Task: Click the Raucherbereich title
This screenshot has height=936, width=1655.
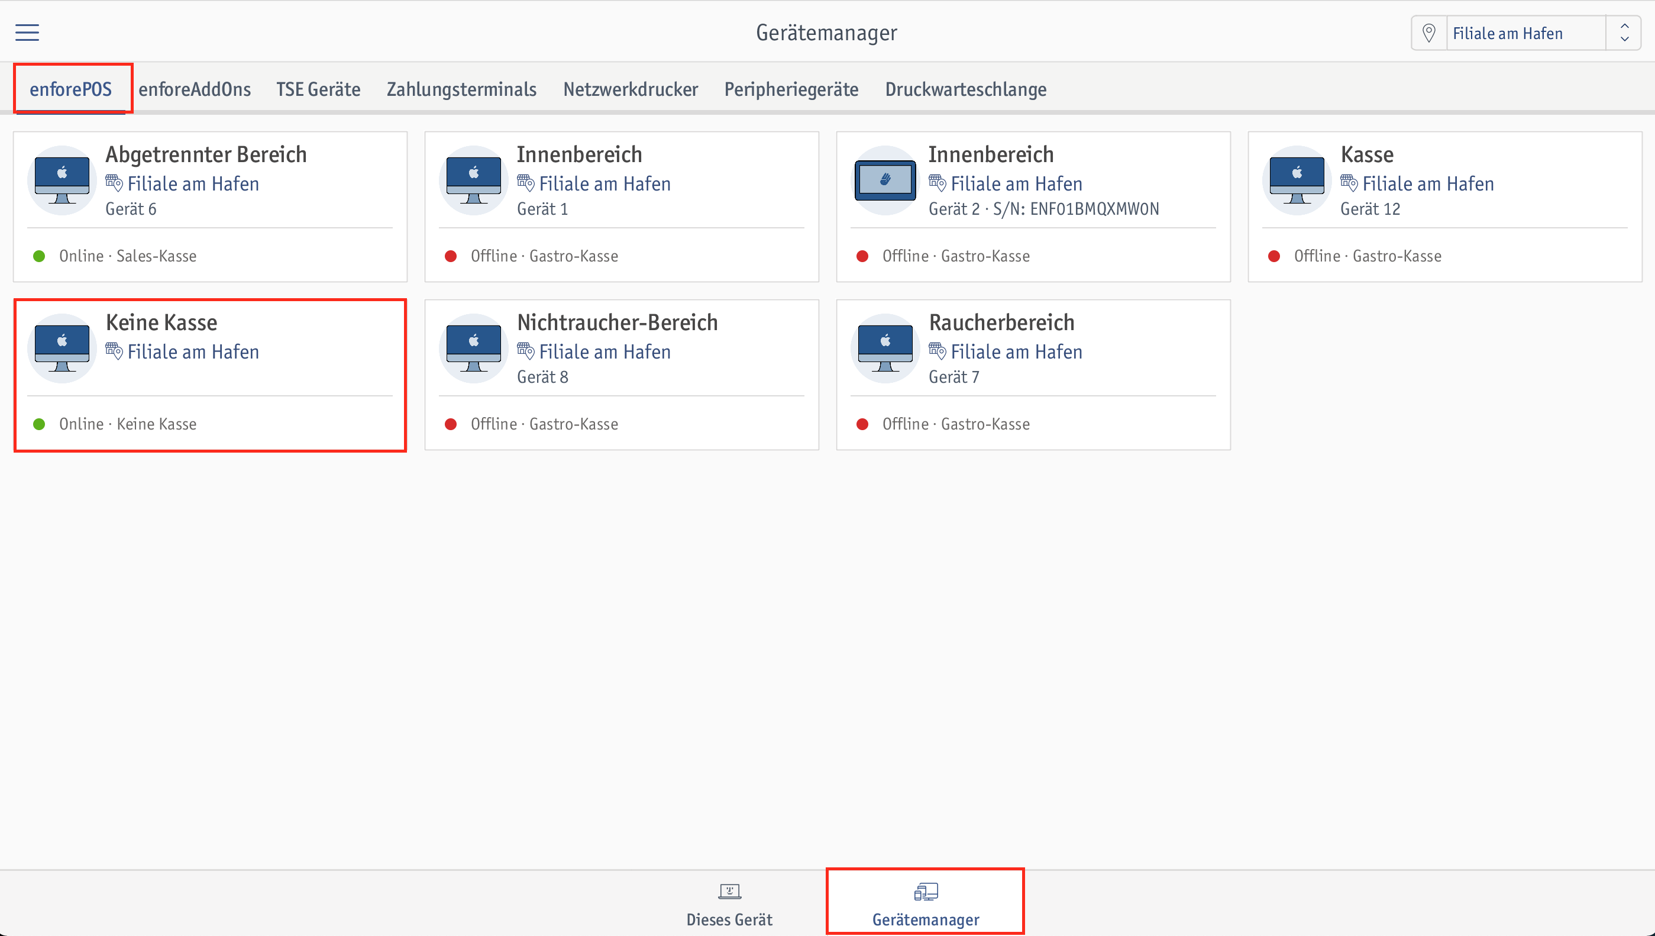Action: pyautogui.click(x=1001, y=322)
